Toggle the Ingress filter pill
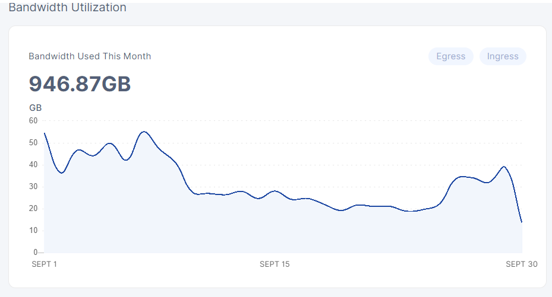This screenshot has width=552, height=297. pos(503,56)
